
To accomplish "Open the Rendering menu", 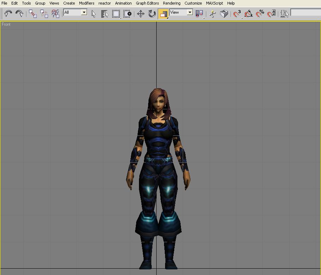I will pos(171,3).
